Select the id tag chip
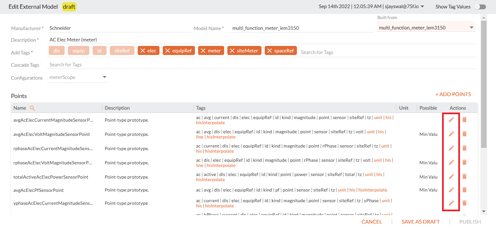496x230 pixels. coord(99,51)
